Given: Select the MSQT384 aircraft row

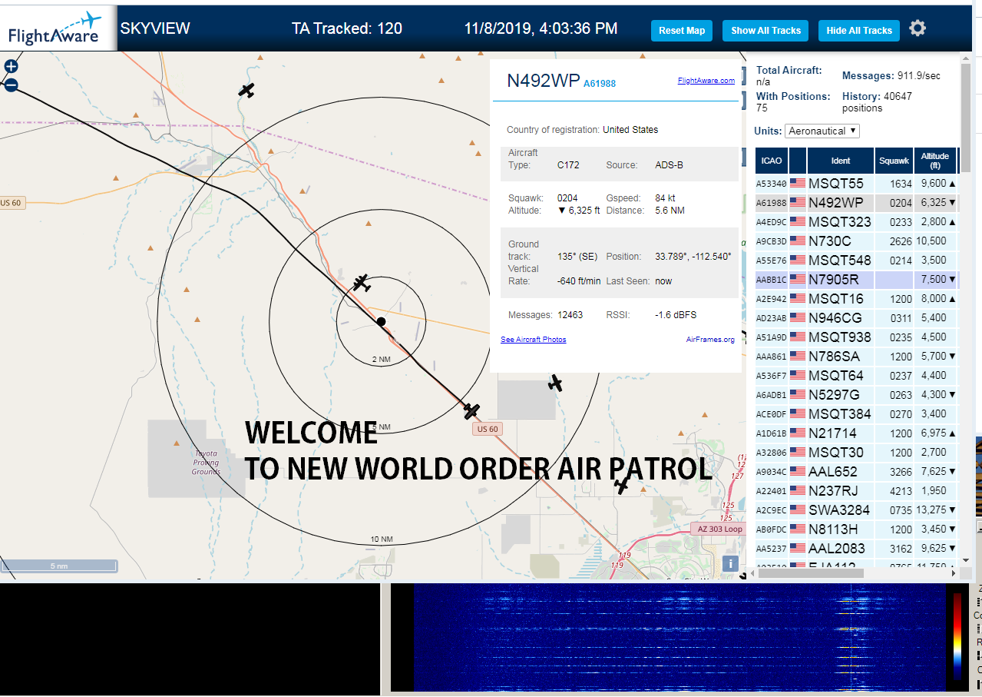Looking at the screenshot, I should [856, 414].
